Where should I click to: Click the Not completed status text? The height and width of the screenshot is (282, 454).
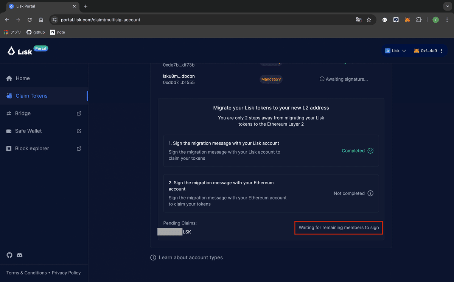pyautogui.click(x=349, y=193)
